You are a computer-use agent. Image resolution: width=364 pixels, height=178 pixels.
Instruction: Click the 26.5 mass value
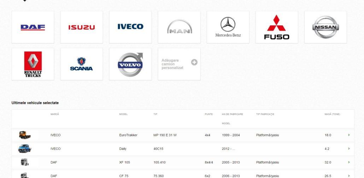(x=328, y=176)
